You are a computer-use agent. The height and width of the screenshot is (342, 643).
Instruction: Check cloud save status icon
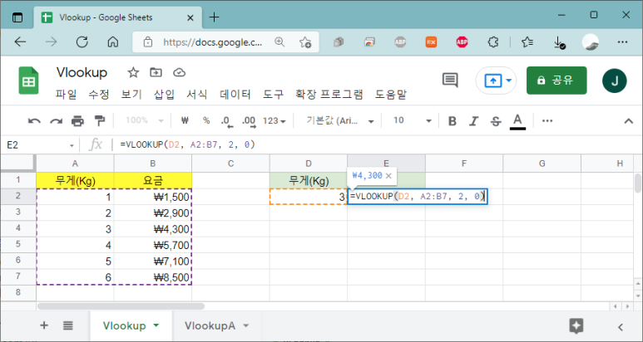pos(179,73)
